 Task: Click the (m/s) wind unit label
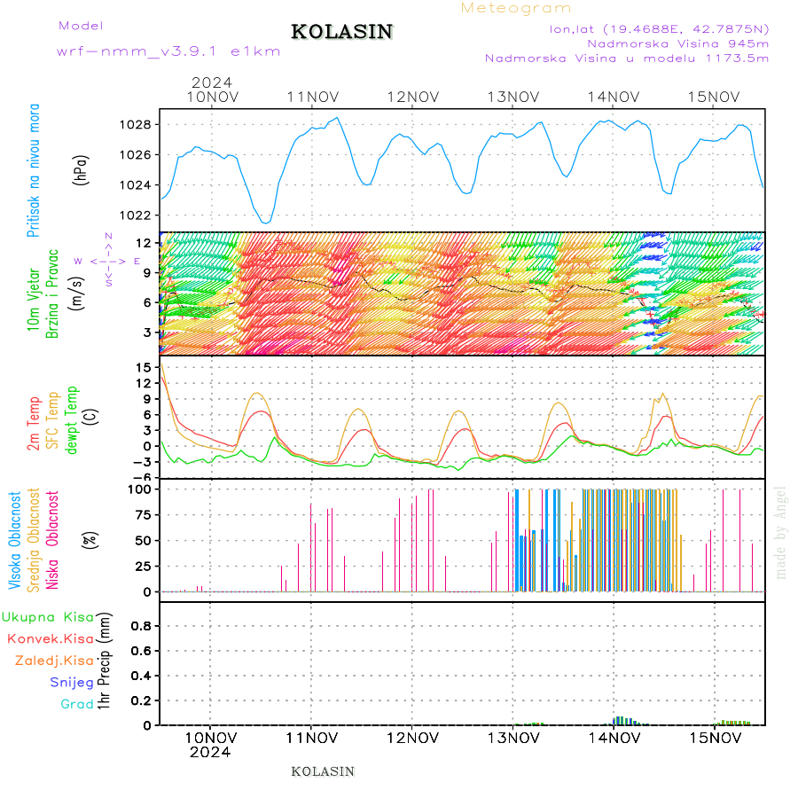[76, 293]
